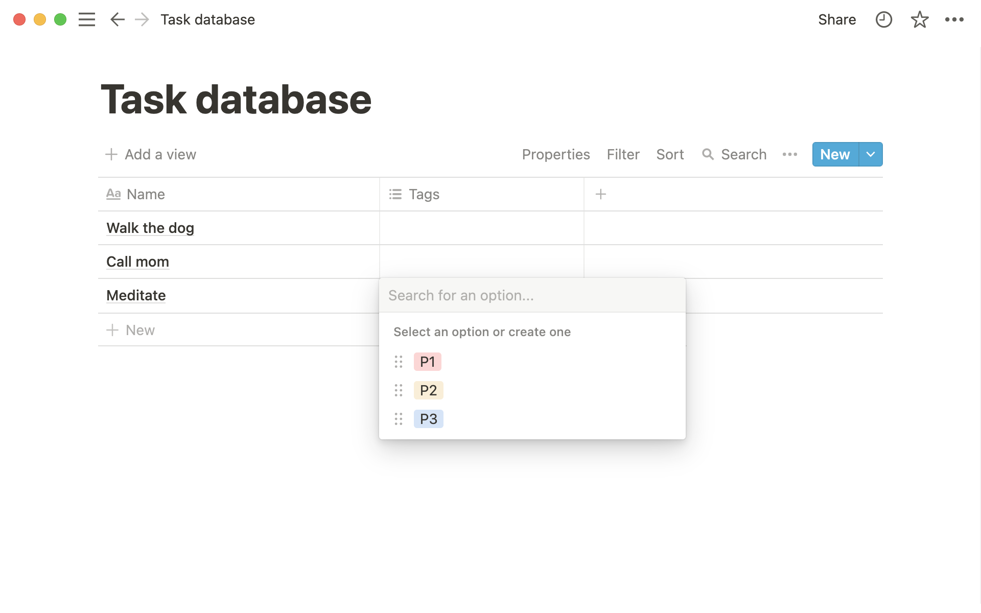The height and width of the screenshot is (613, 981).
Task: Open page history clock icon
Action: click(x=883, y=19)
